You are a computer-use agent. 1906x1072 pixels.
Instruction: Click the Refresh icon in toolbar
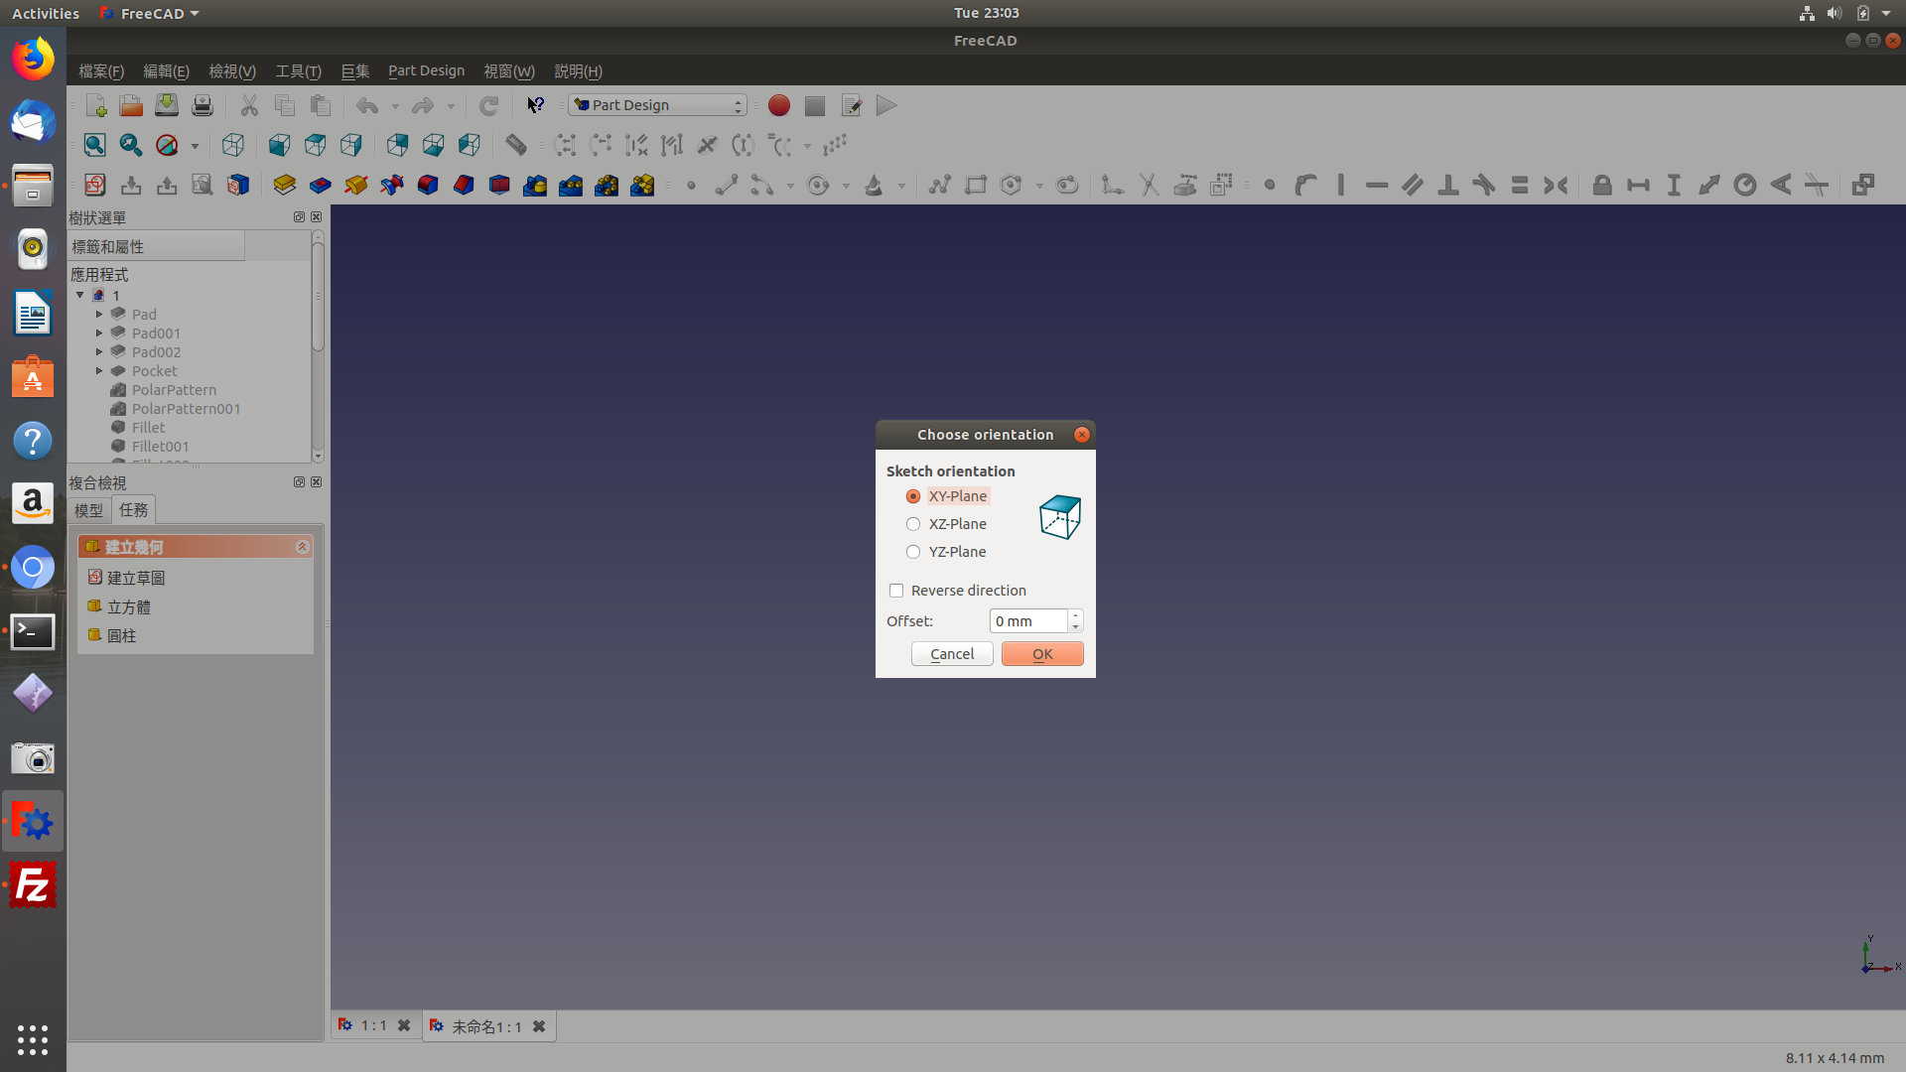point(488,105)
